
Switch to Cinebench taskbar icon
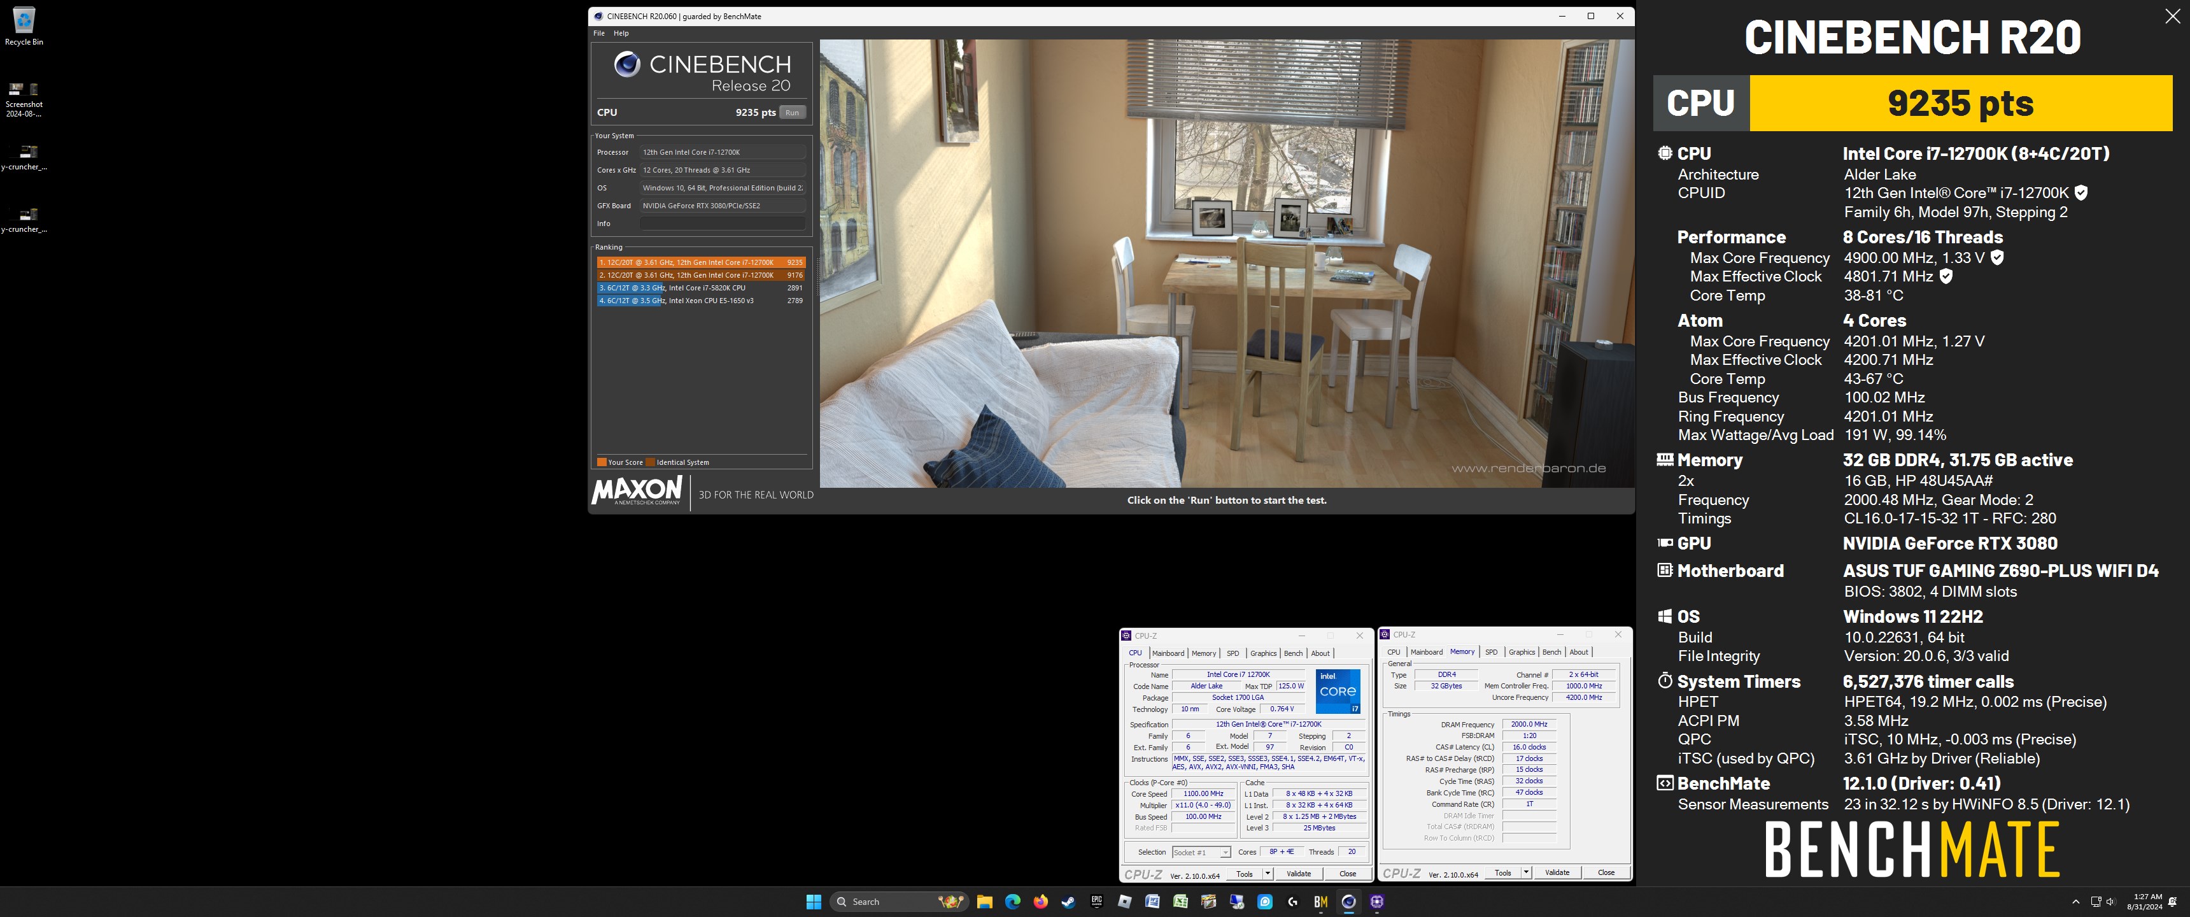coord(1349,902)
